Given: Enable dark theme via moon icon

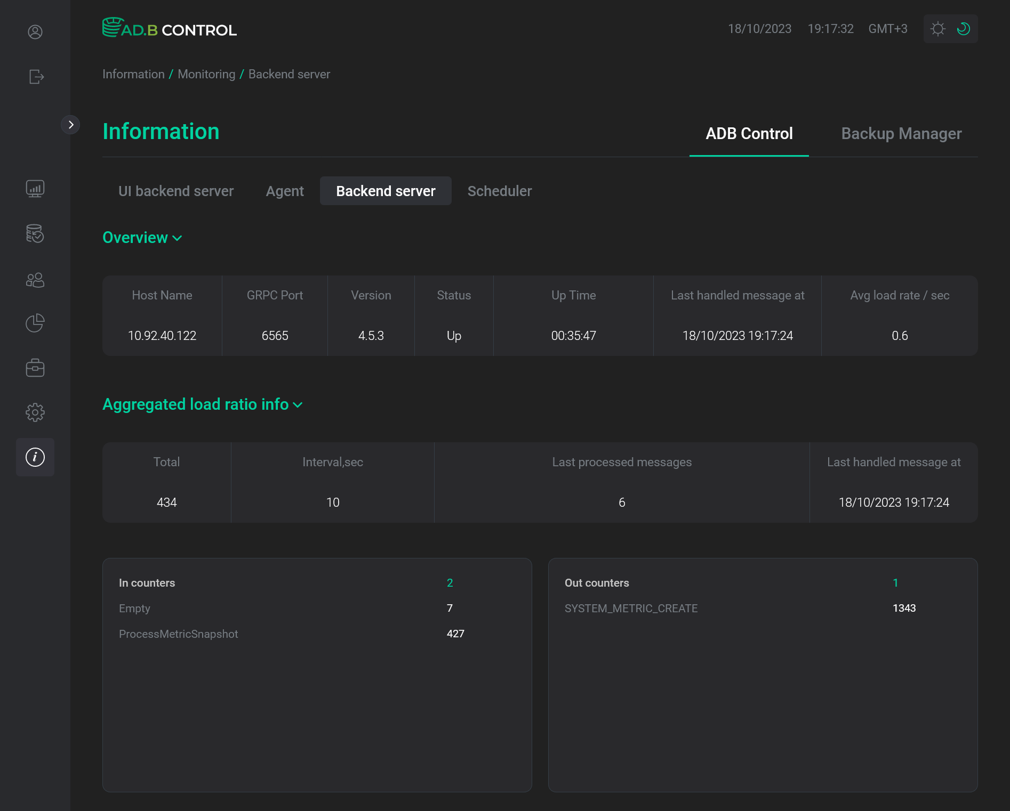Looking at the screenshot, I should 963,29.
